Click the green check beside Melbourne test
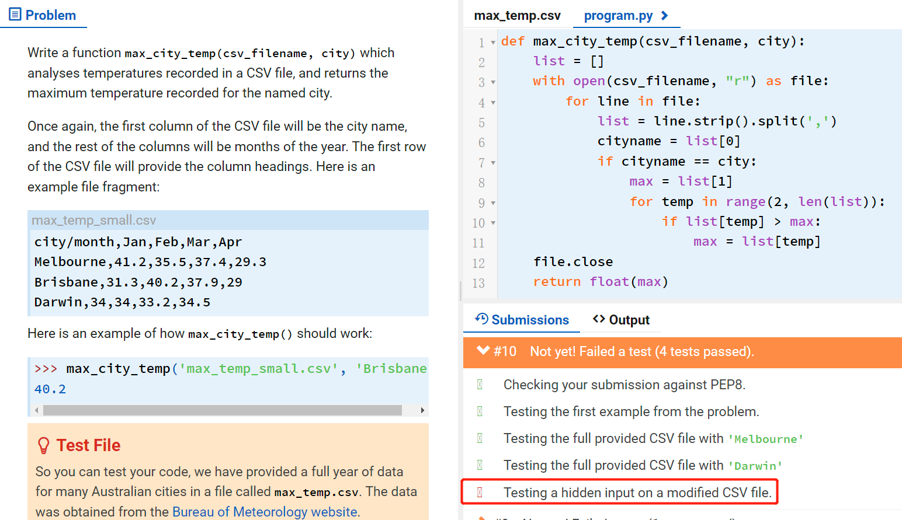902x520 pixels. (x=480, y=438)
